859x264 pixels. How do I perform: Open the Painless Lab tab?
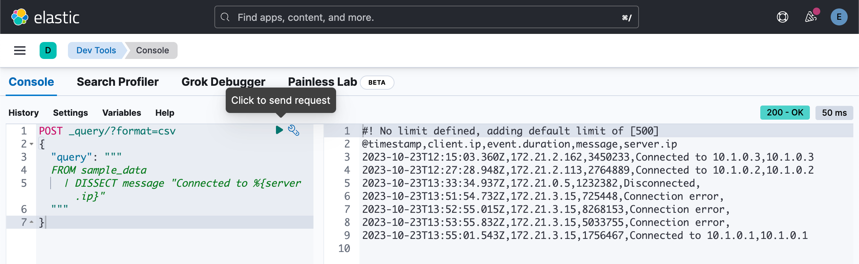[322, 82]
